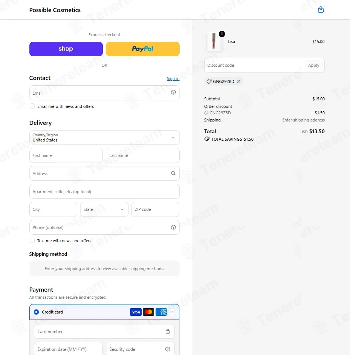This screenshot has width=350, height=355.
Task: Select the Credit card radio option
Action: click(36, 312)
